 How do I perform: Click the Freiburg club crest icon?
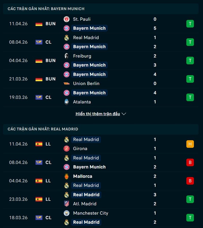(66, 56)
